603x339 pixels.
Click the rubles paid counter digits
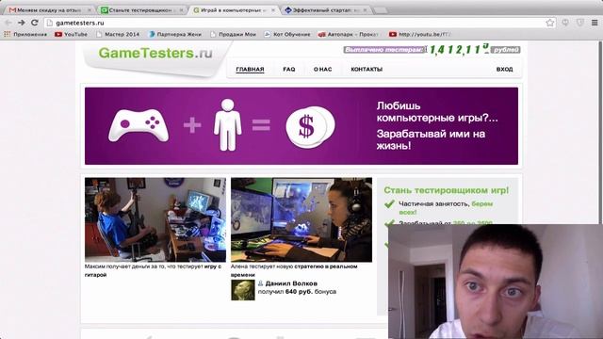(459, 49)
